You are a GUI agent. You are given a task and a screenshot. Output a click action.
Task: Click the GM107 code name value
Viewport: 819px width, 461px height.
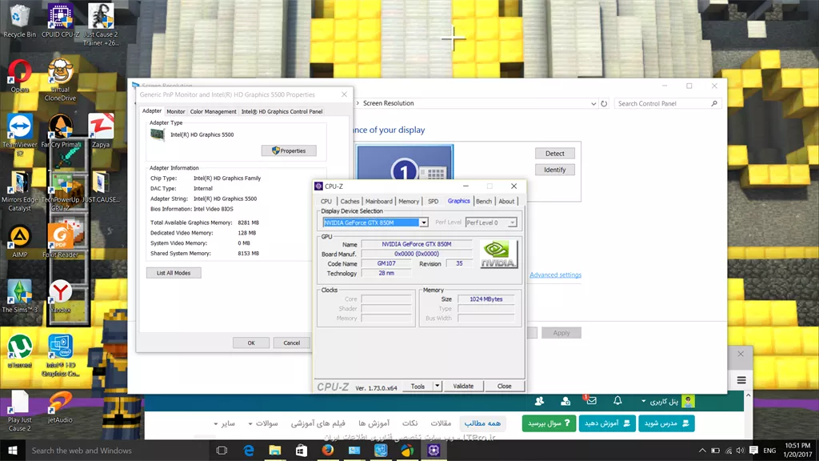tap(386, 264)
